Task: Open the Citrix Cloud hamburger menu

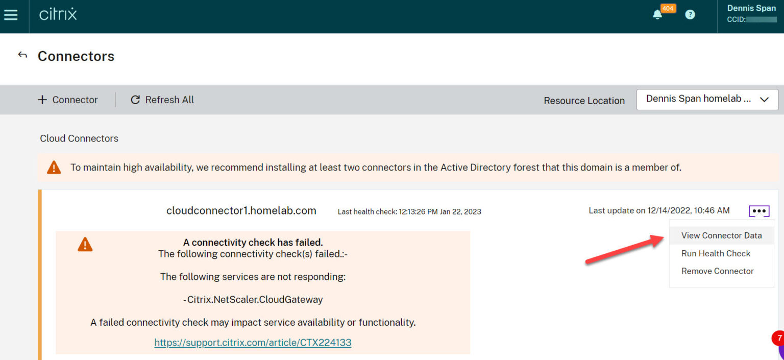Action: (x=11, y=15)
